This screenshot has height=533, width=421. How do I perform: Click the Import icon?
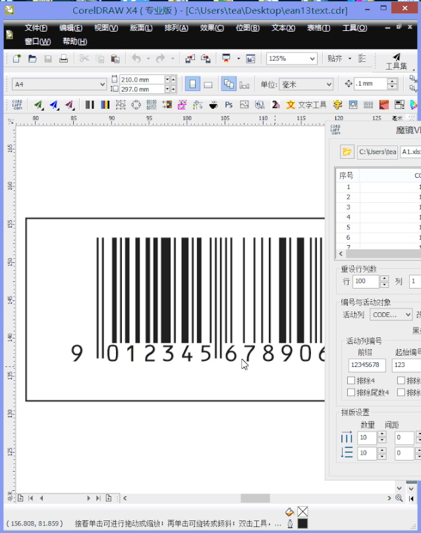190,59
